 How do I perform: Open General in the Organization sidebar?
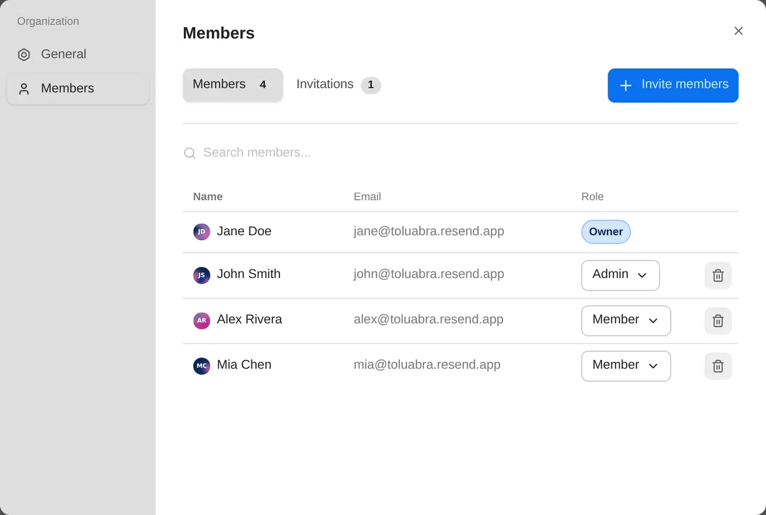pos(78,54)
